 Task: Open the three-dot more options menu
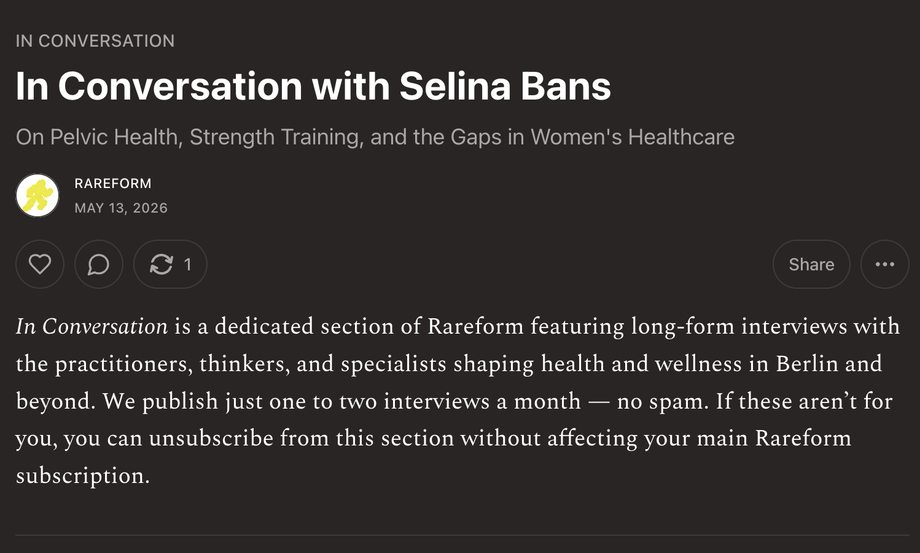[885, 264]
